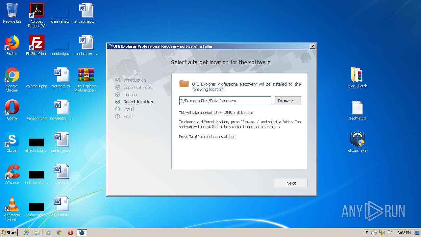Viewport: 421px width, 237px height.
Task: Open Google Chrome desktop shortcut
Action: click(12, 80)
